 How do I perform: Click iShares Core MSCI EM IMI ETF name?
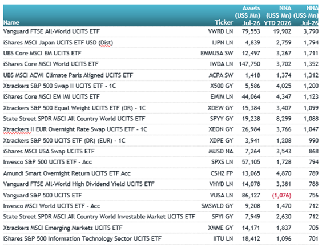(51, 96)
